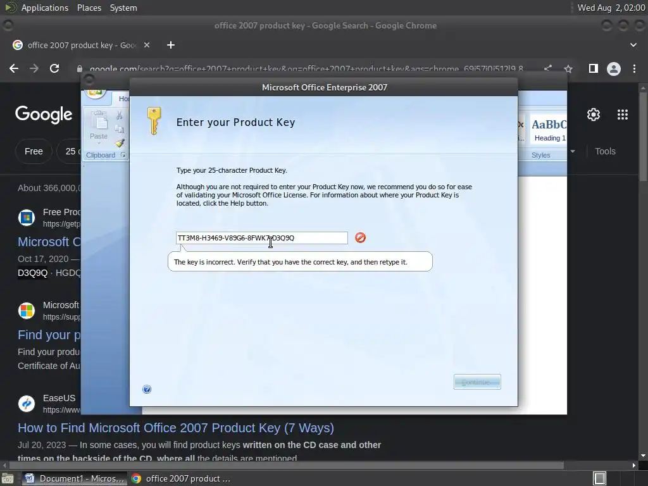Screen dimensions: 648x486
Task: Open Google search Tools
Action: pos(605,151)
